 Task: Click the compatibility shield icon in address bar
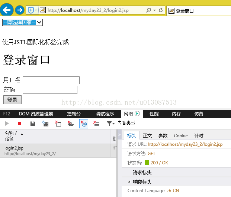(31, 10)
